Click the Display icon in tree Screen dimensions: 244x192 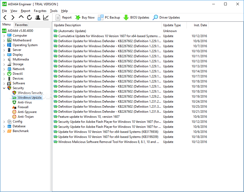pos(9,55)
